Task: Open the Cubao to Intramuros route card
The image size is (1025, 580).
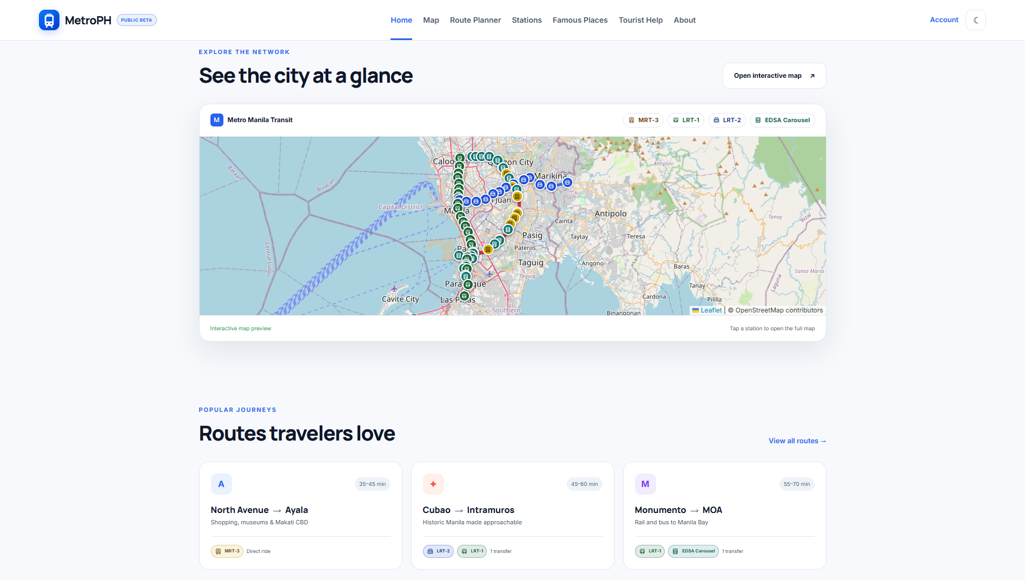Action: coord(513,516)
